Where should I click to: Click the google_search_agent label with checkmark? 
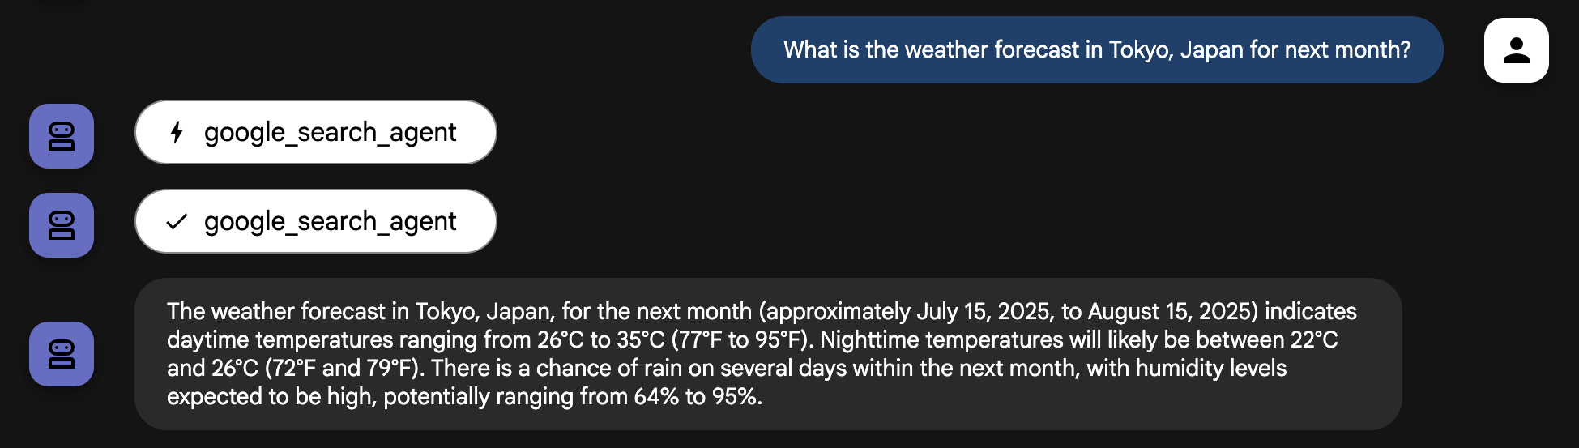click(x=330, y=221)
